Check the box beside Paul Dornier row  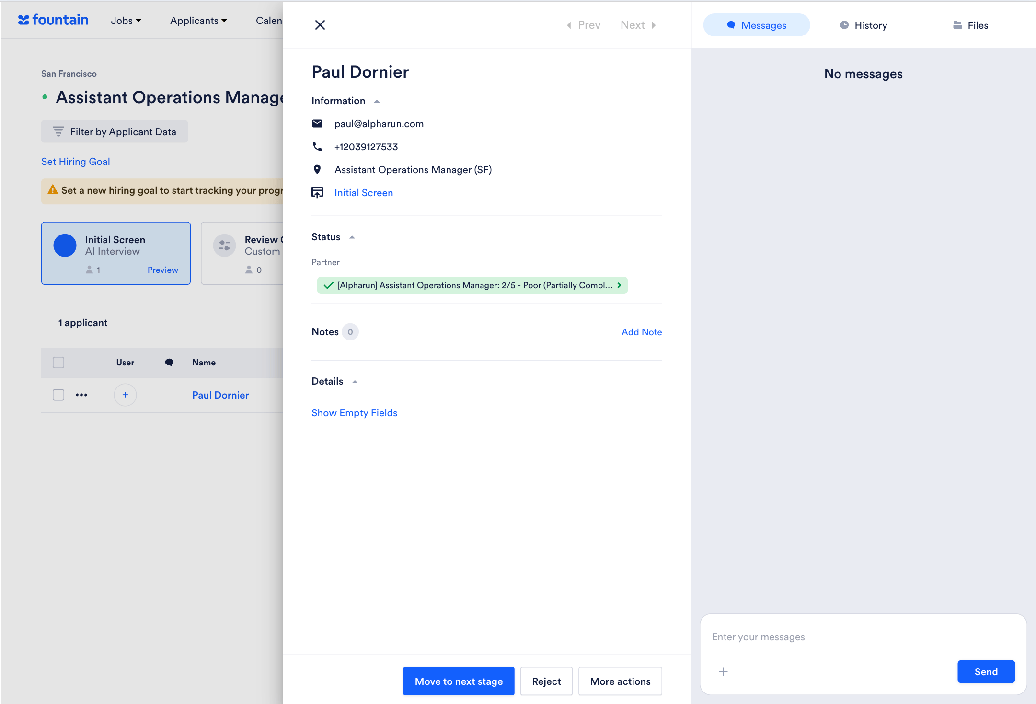tap(58, 395)
